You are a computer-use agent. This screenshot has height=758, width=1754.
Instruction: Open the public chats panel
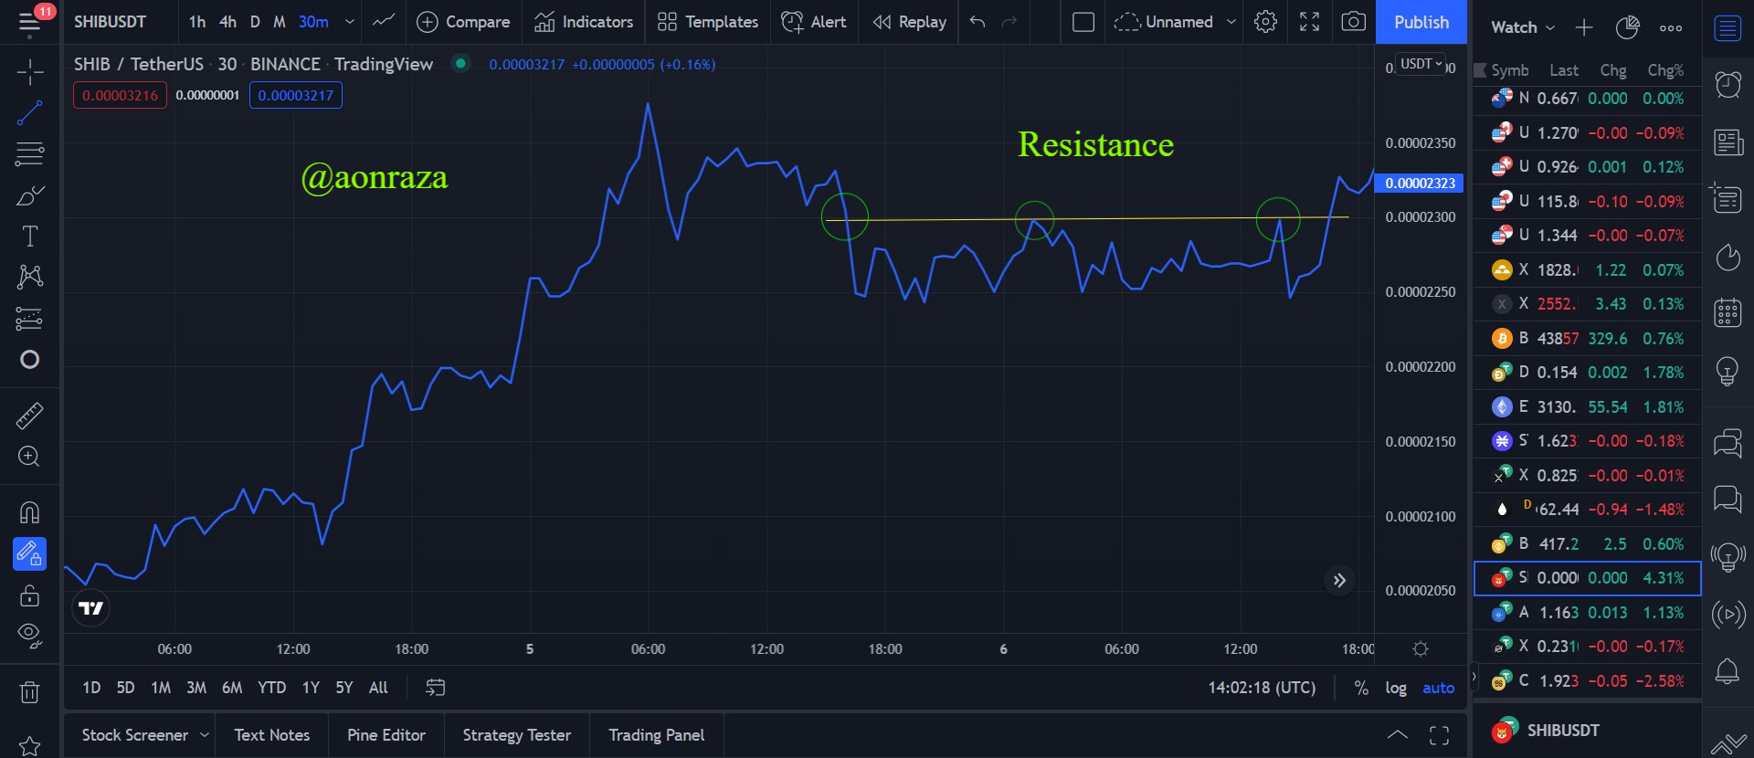pyautogui.click(x=1728, y=443)
